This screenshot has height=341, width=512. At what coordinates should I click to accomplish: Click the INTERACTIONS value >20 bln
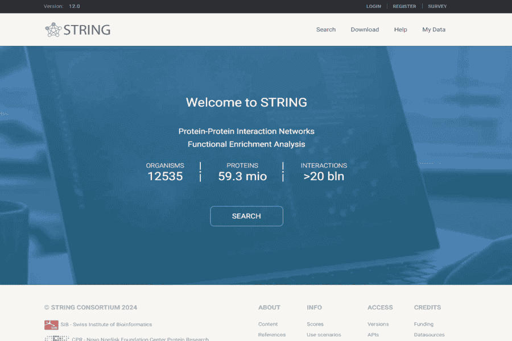324,176
